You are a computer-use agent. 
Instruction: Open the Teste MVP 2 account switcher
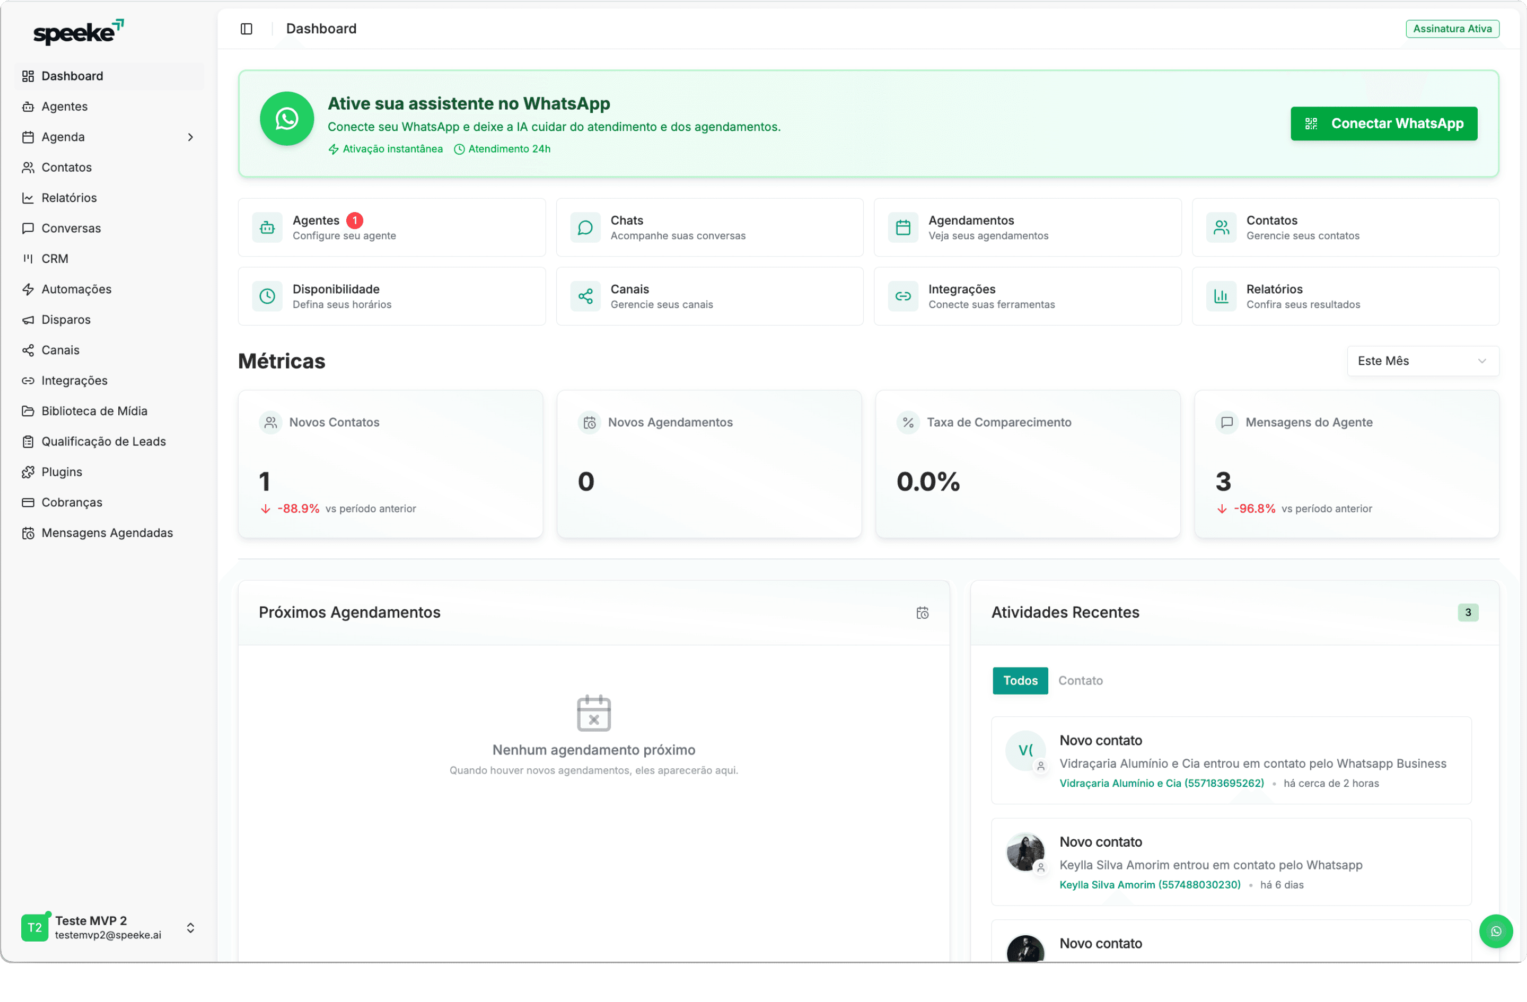pos(109,928)
